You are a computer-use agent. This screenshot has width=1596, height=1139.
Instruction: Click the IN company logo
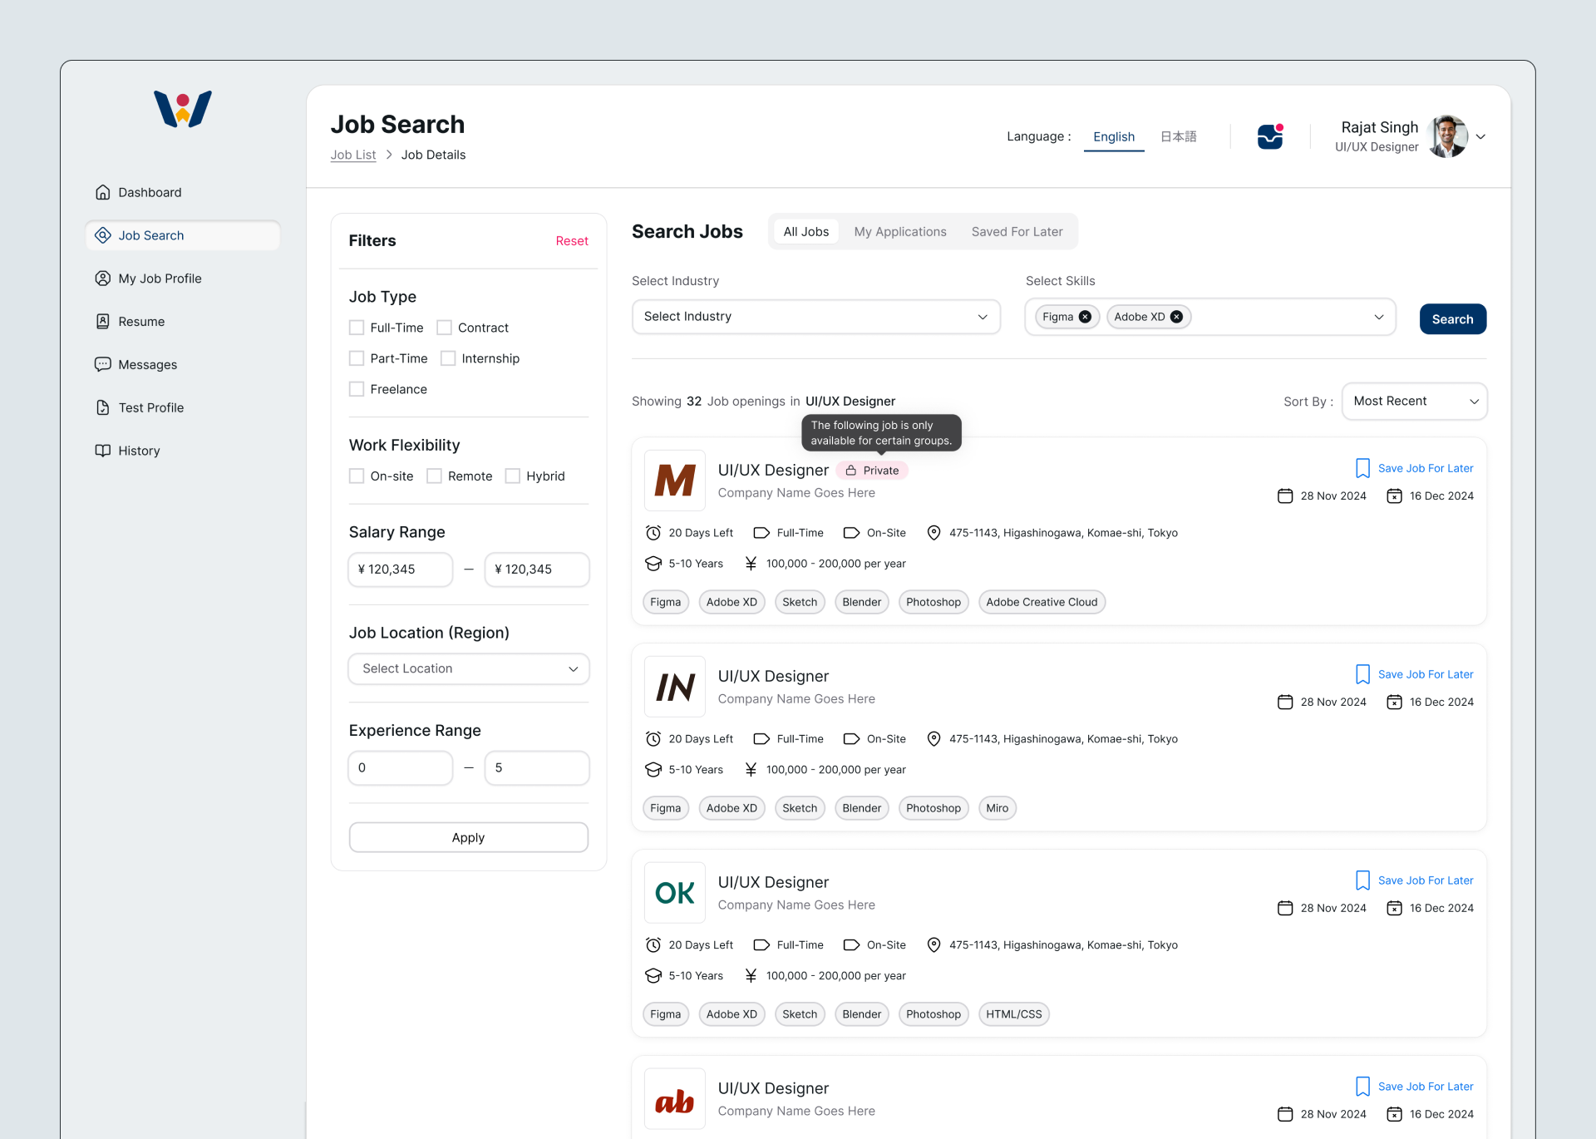675,687
